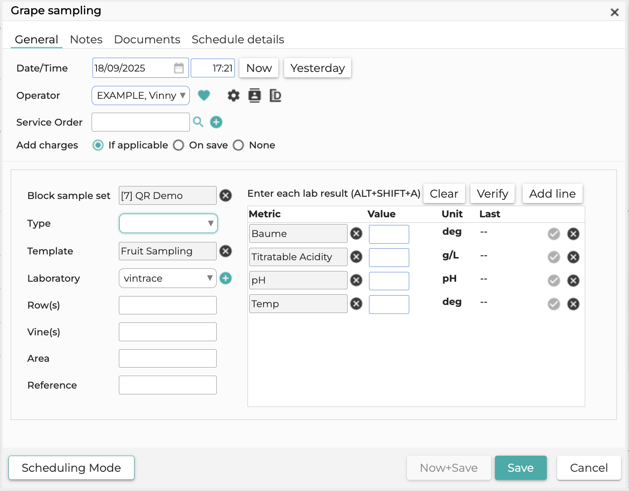The width and height of the screenshot is (629, 491).
Task: Clear the Fruit Sampling template
Action: tap(226, 251)
